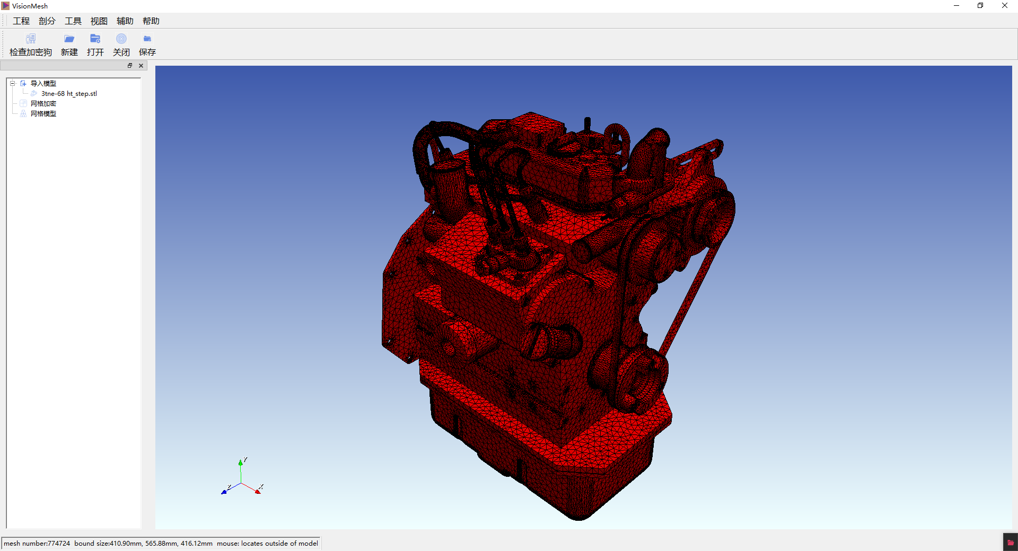
Task: Close the left tree panel
Action: (141, 66)
